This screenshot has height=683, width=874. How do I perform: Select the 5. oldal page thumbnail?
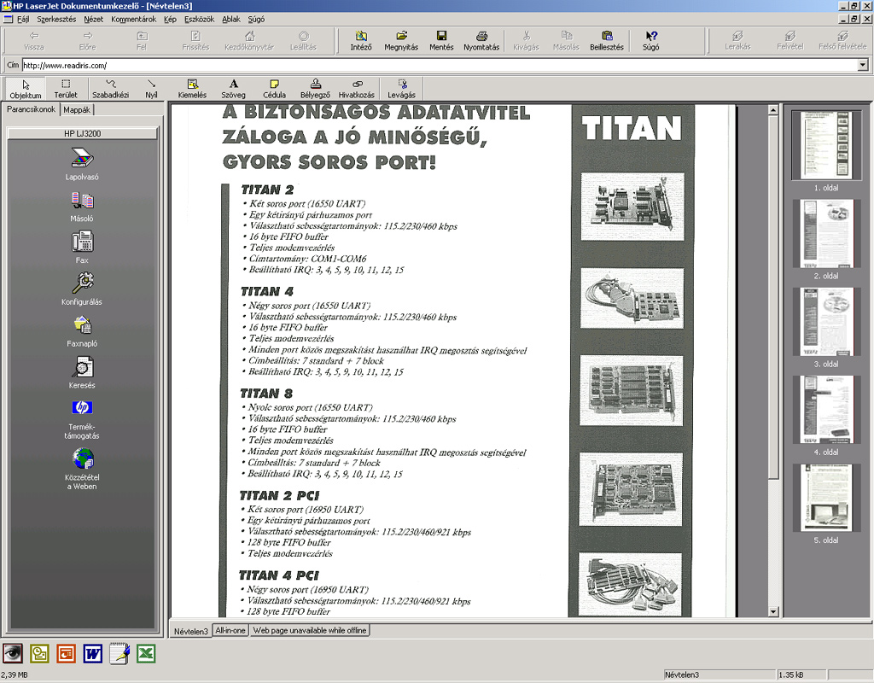point(826,498)
